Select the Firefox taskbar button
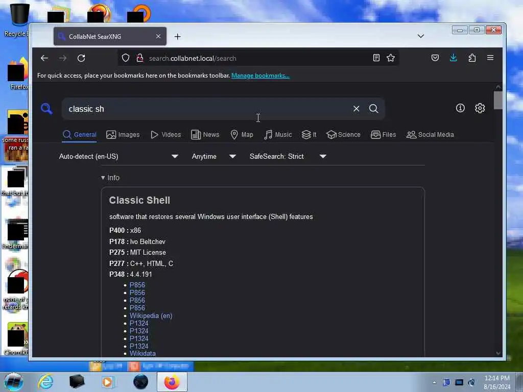The height and width of the screenshot is (392, 523). click(172, 382)
